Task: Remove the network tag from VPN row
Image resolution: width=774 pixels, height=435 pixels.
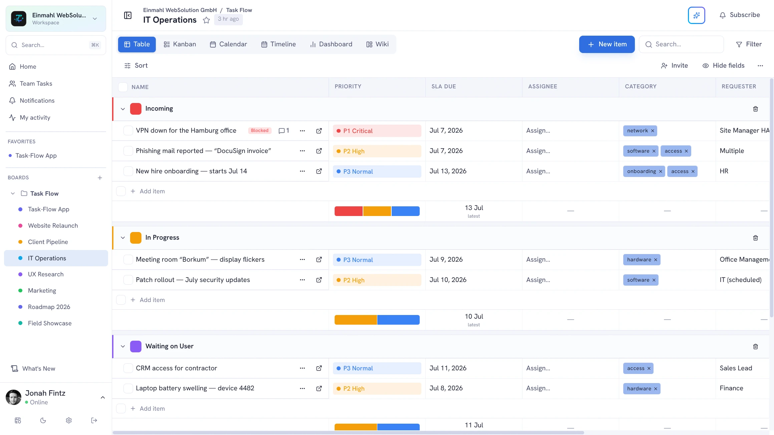Action: point(653,131)
